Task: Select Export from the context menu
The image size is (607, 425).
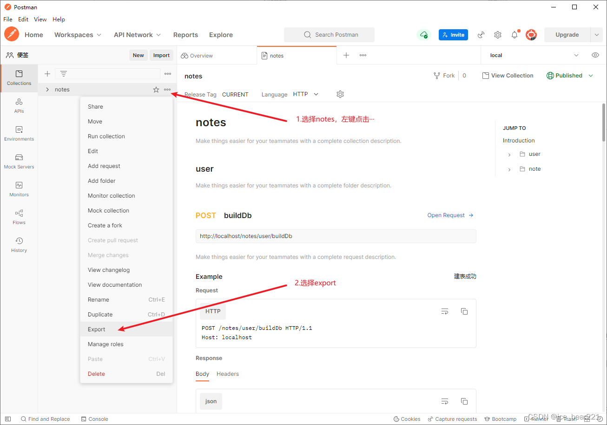Action: [126, 329]
